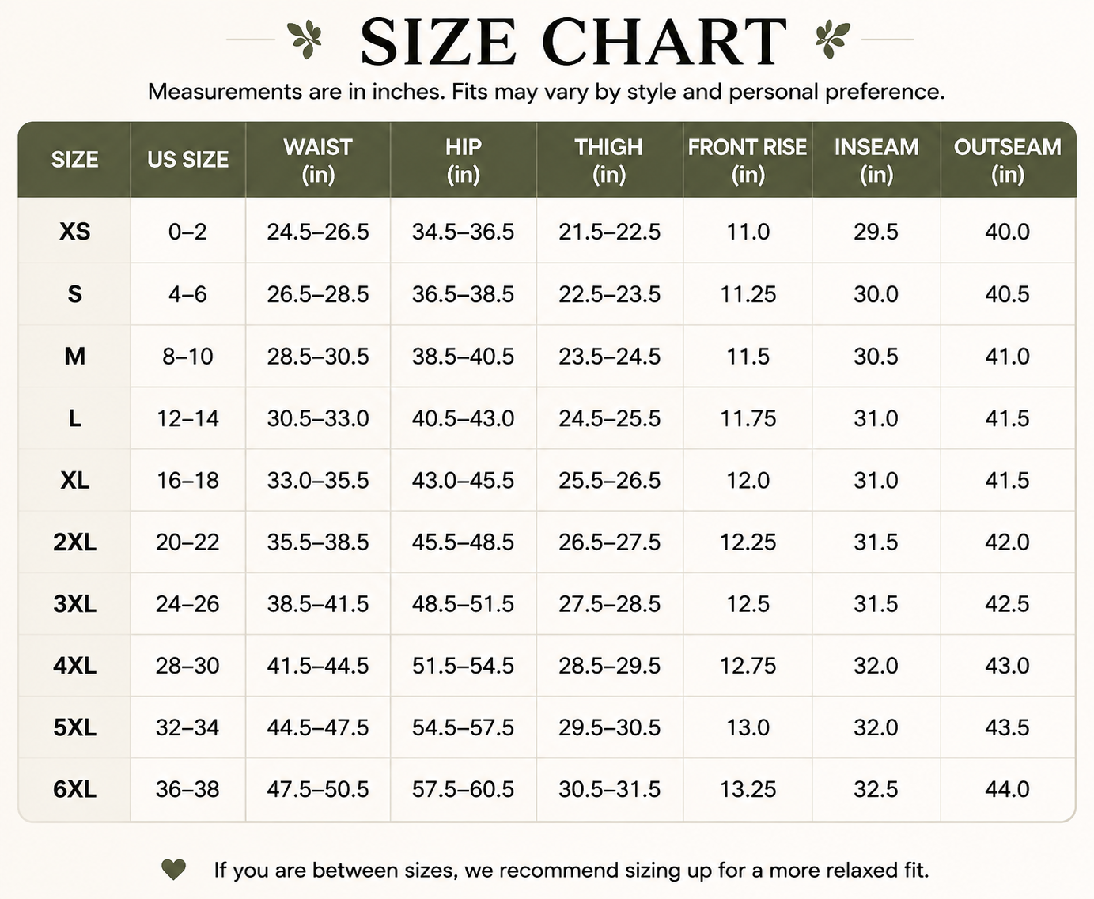Image resolution: width=1094 pixels, height=899 pixels.
Task: Click the FRONT RISE (in) header
Action: [748, 160]
